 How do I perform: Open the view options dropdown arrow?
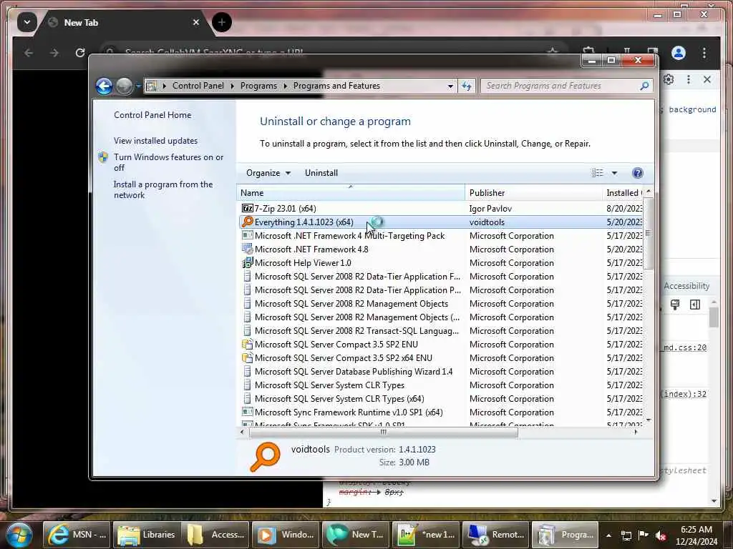click(x=614, y=173)
